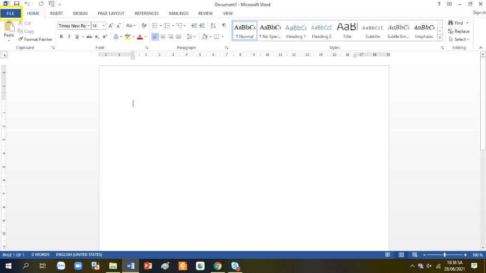Click the Shading paint bucket icon
Screen dimensions: 486x273
(205, 36)
